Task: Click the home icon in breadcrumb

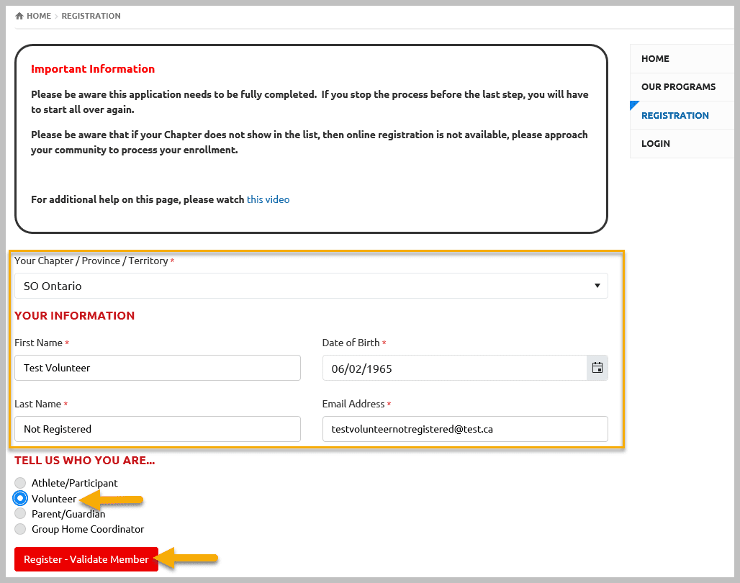Action: tap(19, 16)
